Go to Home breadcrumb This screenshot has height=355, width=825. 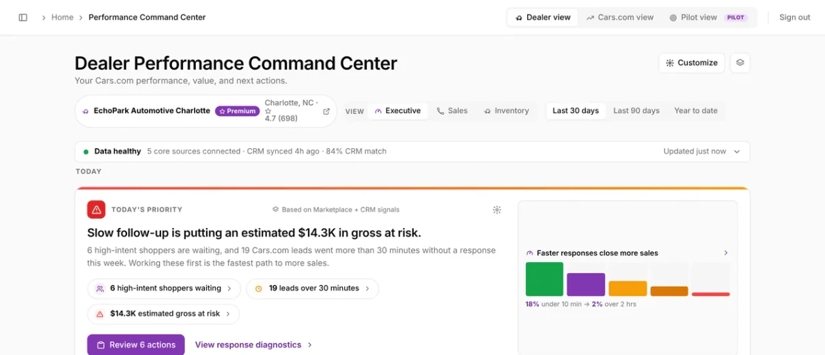point(62,18)
